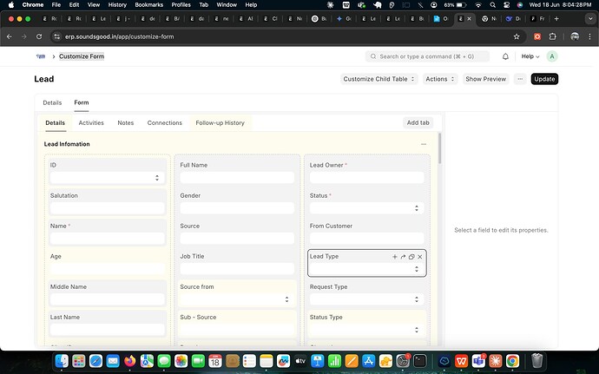Viewport: 599px width, 374px height.
Task: Click Customize Form breadcrumb link
Action: (82, 56)
